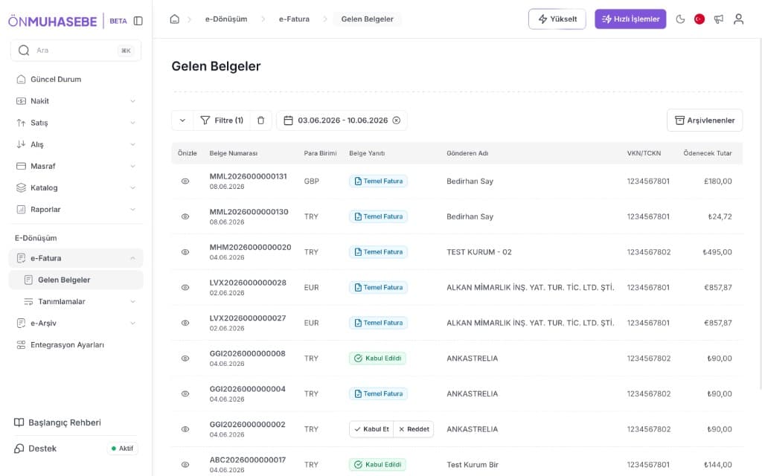Preview document GGI2026000000004
Screen dimensions: 762x476
click(x=185, y=394)
